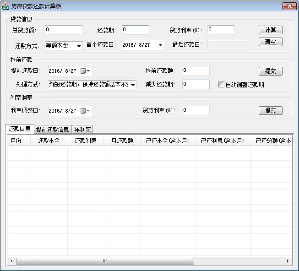
Task: Switch to the 年利率 tab
Action: pyautogui.click(x=82, y=130)
